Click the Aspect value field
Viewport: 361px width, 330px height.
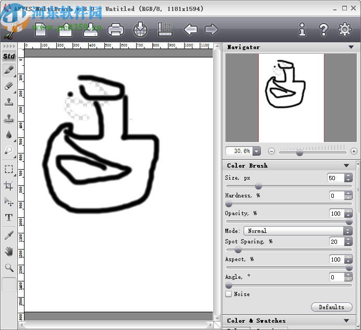coord(337,260)
